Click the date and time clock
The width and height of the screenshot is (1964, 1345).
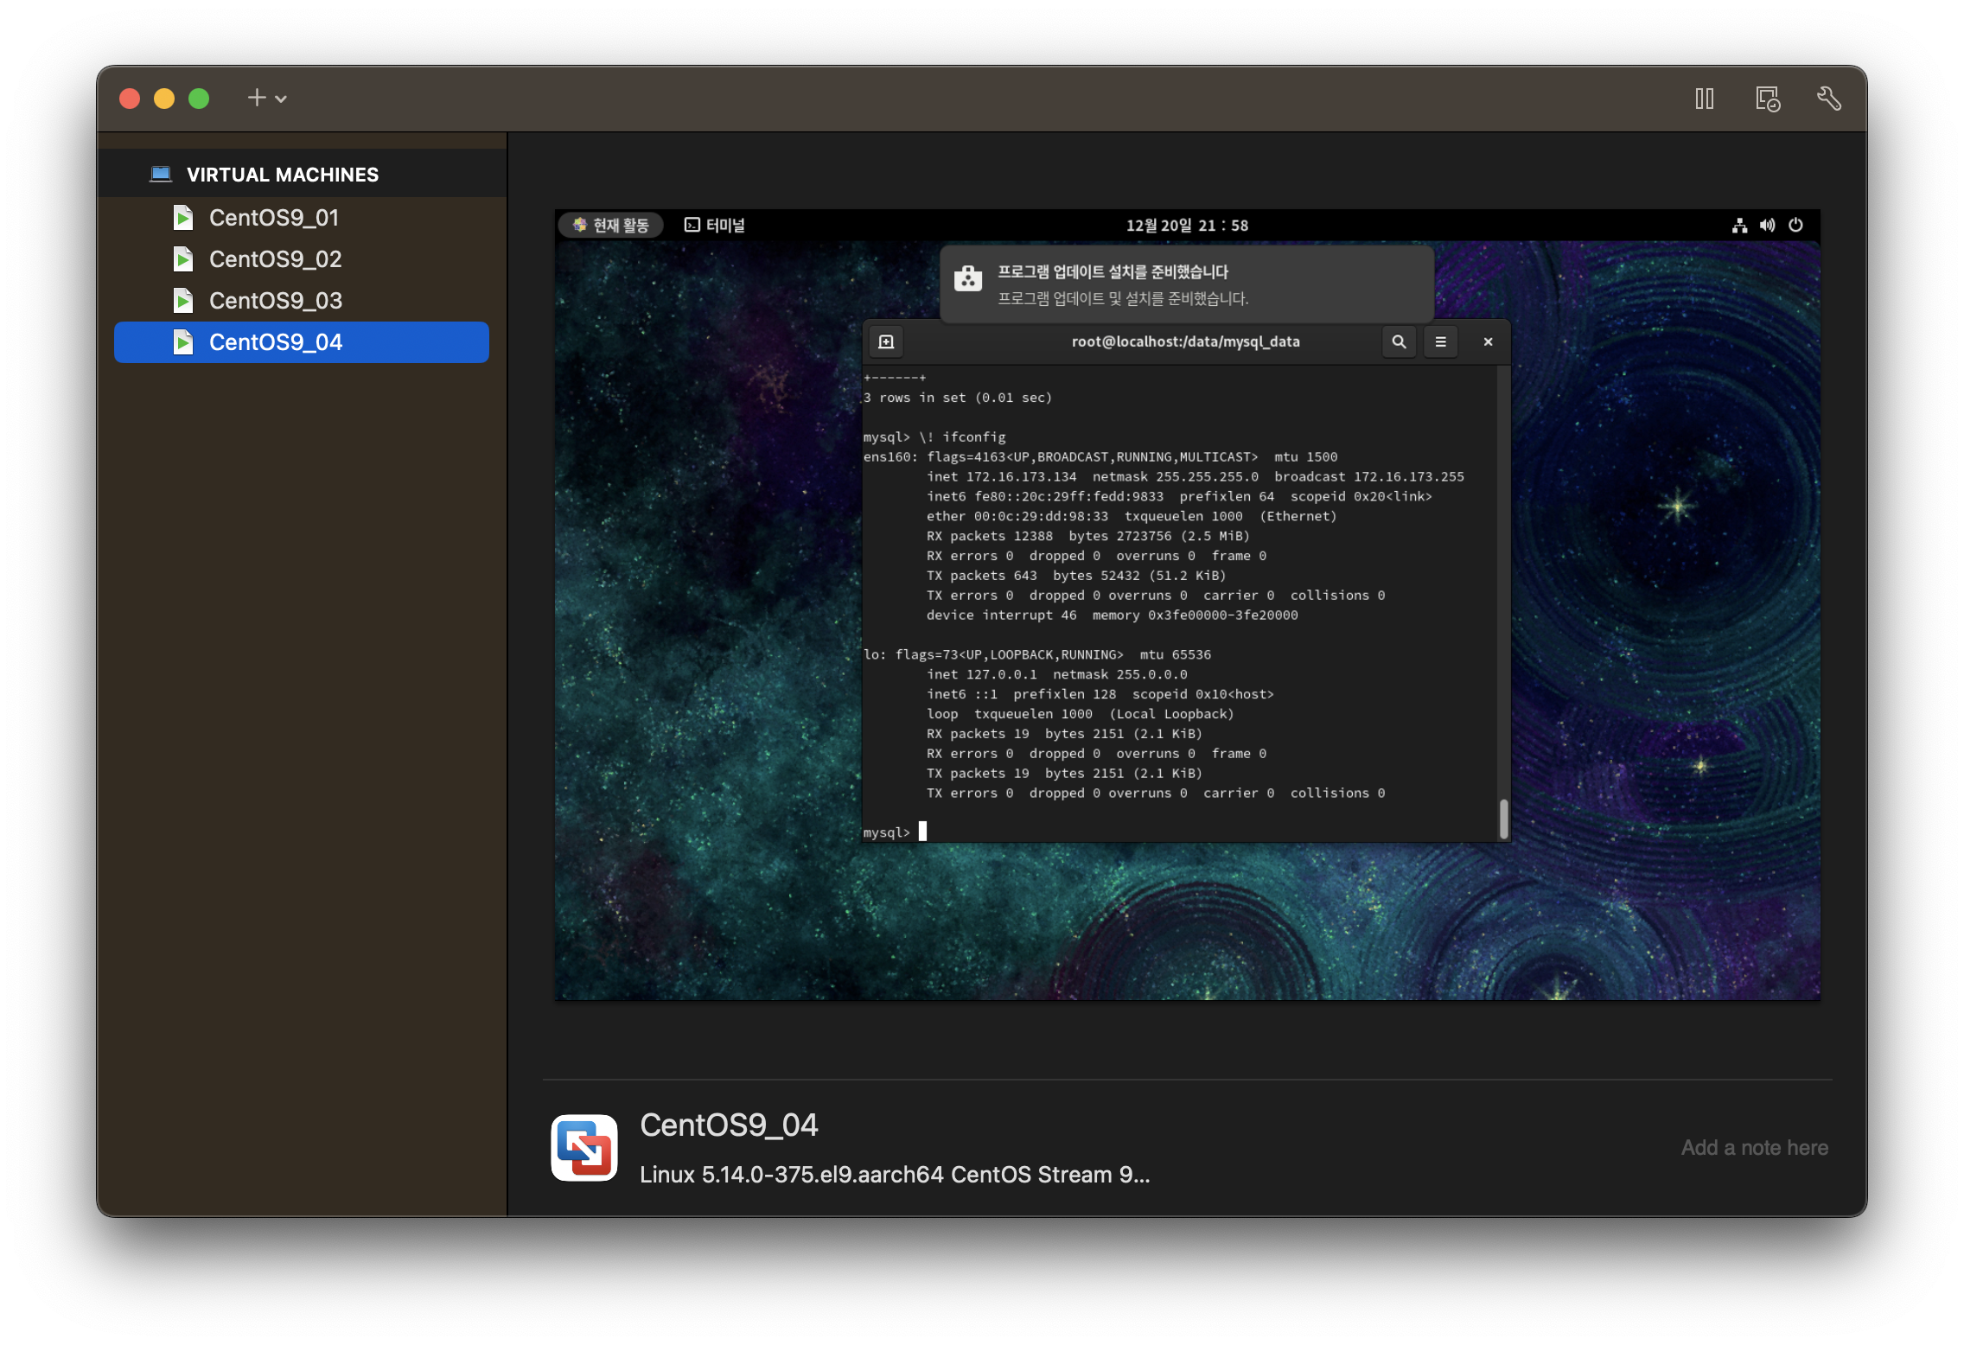pyautogui.click(x=1186, y=226)
